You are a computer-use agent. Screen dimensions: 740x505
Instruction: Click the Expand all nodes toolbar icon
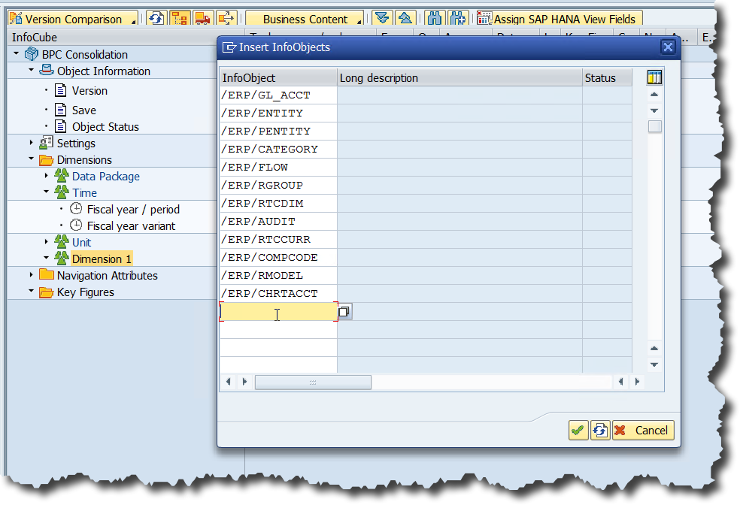click(x=382, y=19)
